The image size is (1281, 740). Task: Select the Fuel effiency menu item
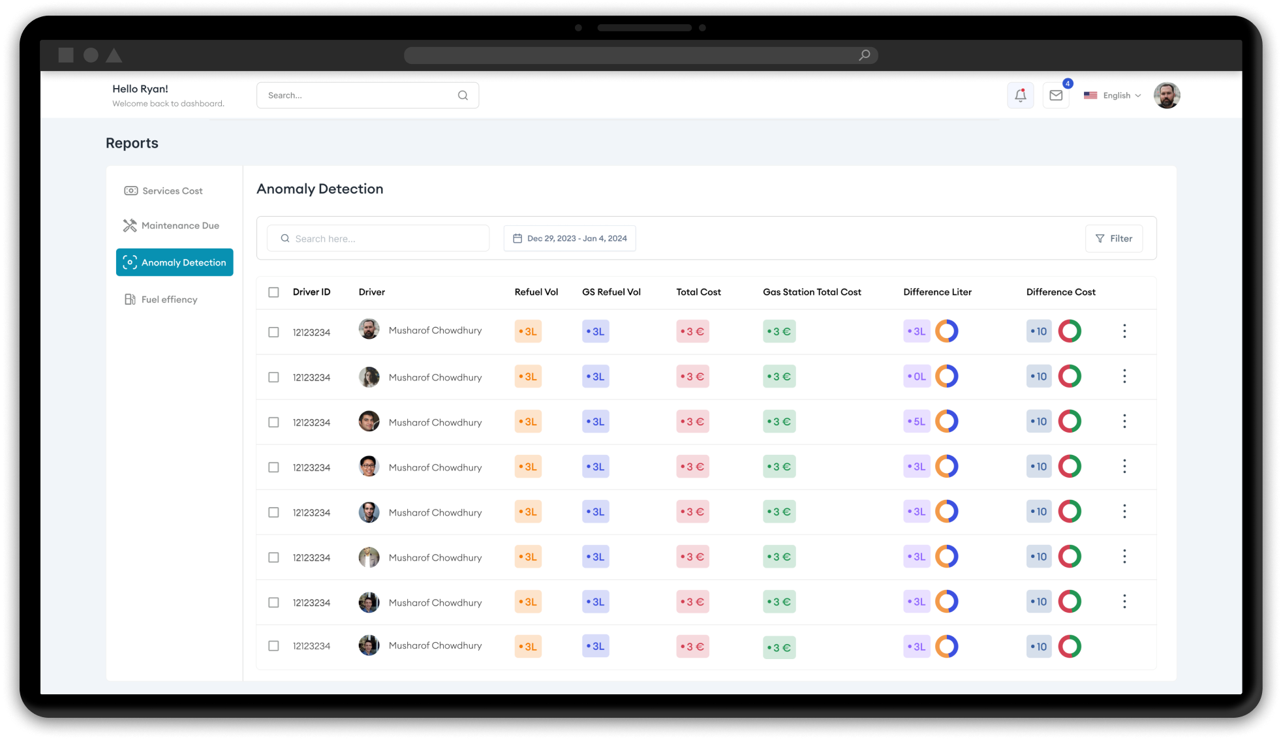(x=169, y=300)
